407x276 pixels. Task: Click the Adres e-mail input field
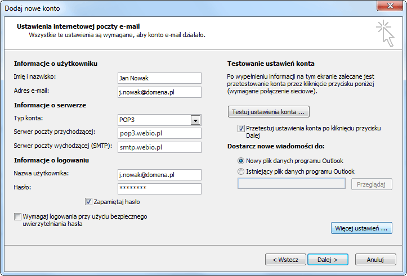[x=159, y=92]
